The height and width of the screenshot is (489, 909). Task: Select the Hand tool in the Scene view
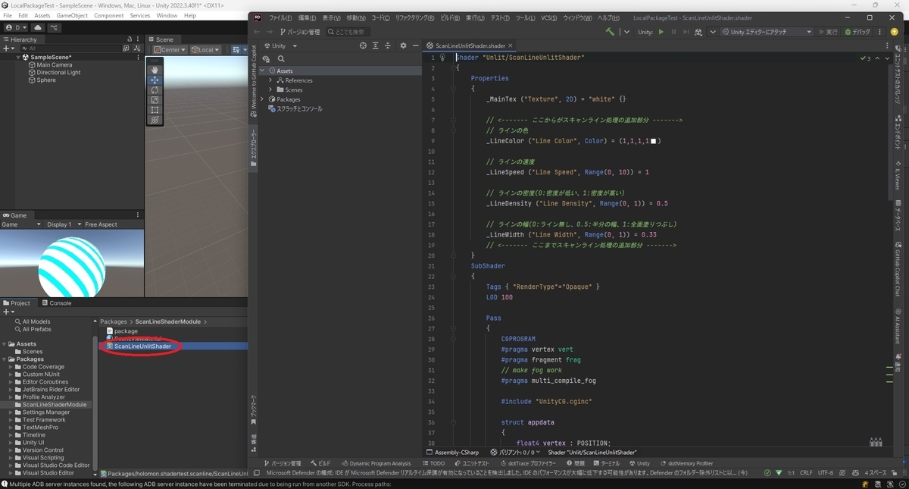(x=155, y=70)
